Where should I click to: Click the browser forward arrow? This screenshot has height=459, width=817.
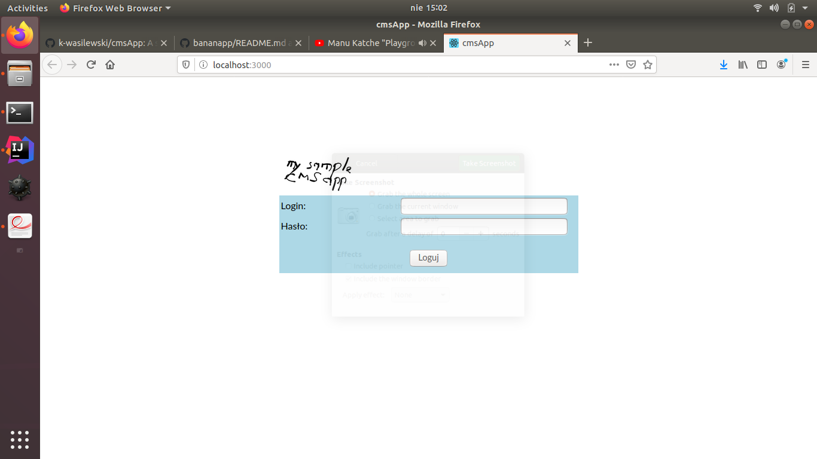click(x=72, y=65)
